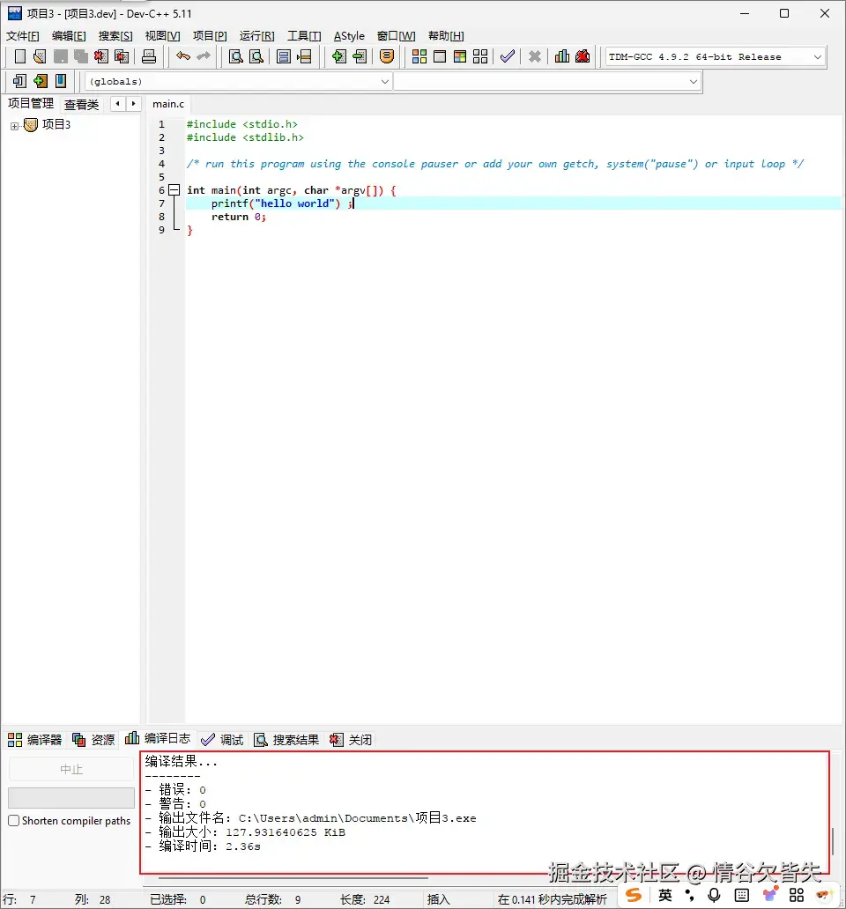
Task: Open the AStyle menu
Action: pyautogui.click(x=349, y=36)
